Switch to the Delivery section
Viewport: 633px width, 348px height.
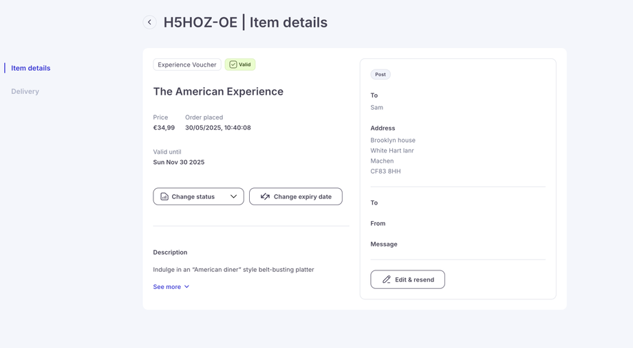click(x=25, y=91)
